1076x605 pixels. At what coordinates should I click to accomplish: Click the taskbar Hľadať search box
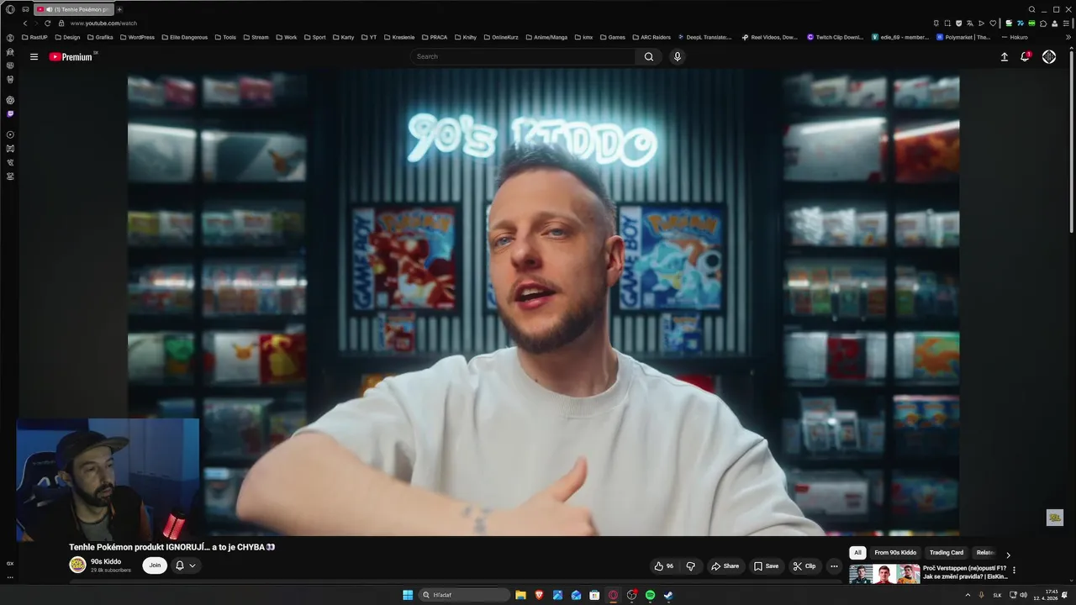click(465, 595)
